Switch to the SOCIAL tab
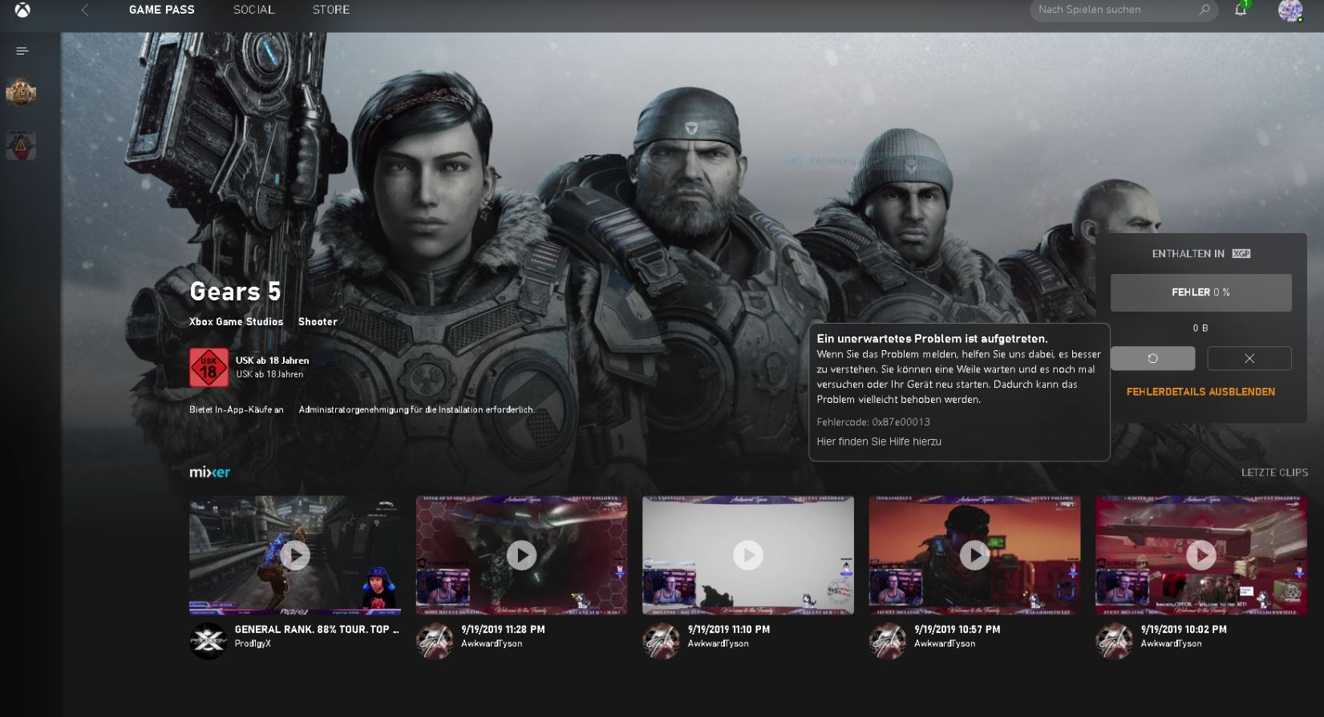 coord(253,10)
